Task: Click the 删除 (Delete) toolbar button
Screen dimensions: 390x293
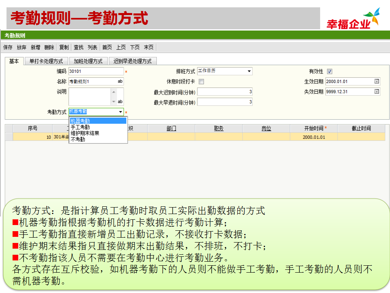Action: (x=49, y=47)
